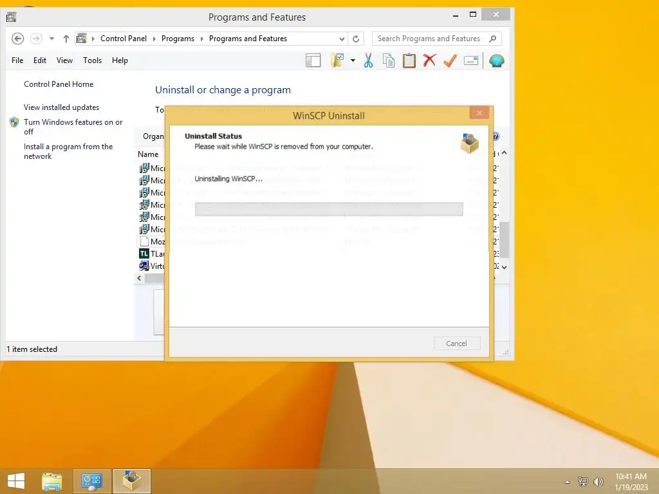Click the uninstall progress bar
The height and width of the screenshot is (494, 659).
[329, 209]
